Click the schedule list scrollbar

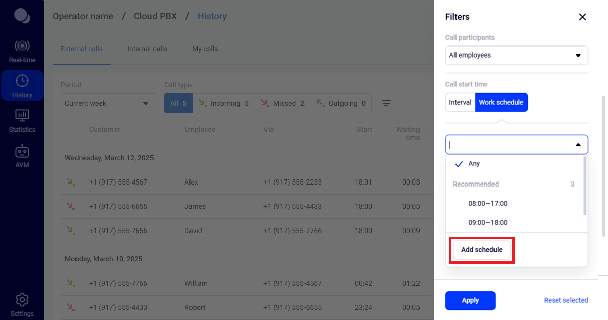[x=585, y=186]
